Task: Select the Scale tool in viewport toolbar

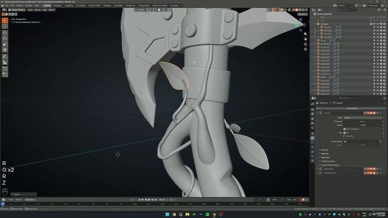Action: pyautogui.click(x=5, y=44)
